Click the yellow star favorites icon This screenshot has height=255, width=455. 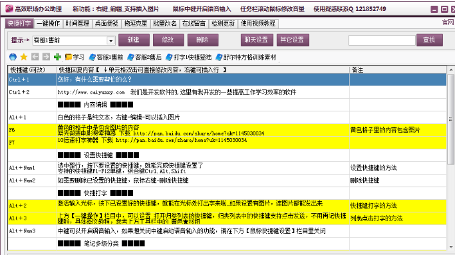[24, 57]
